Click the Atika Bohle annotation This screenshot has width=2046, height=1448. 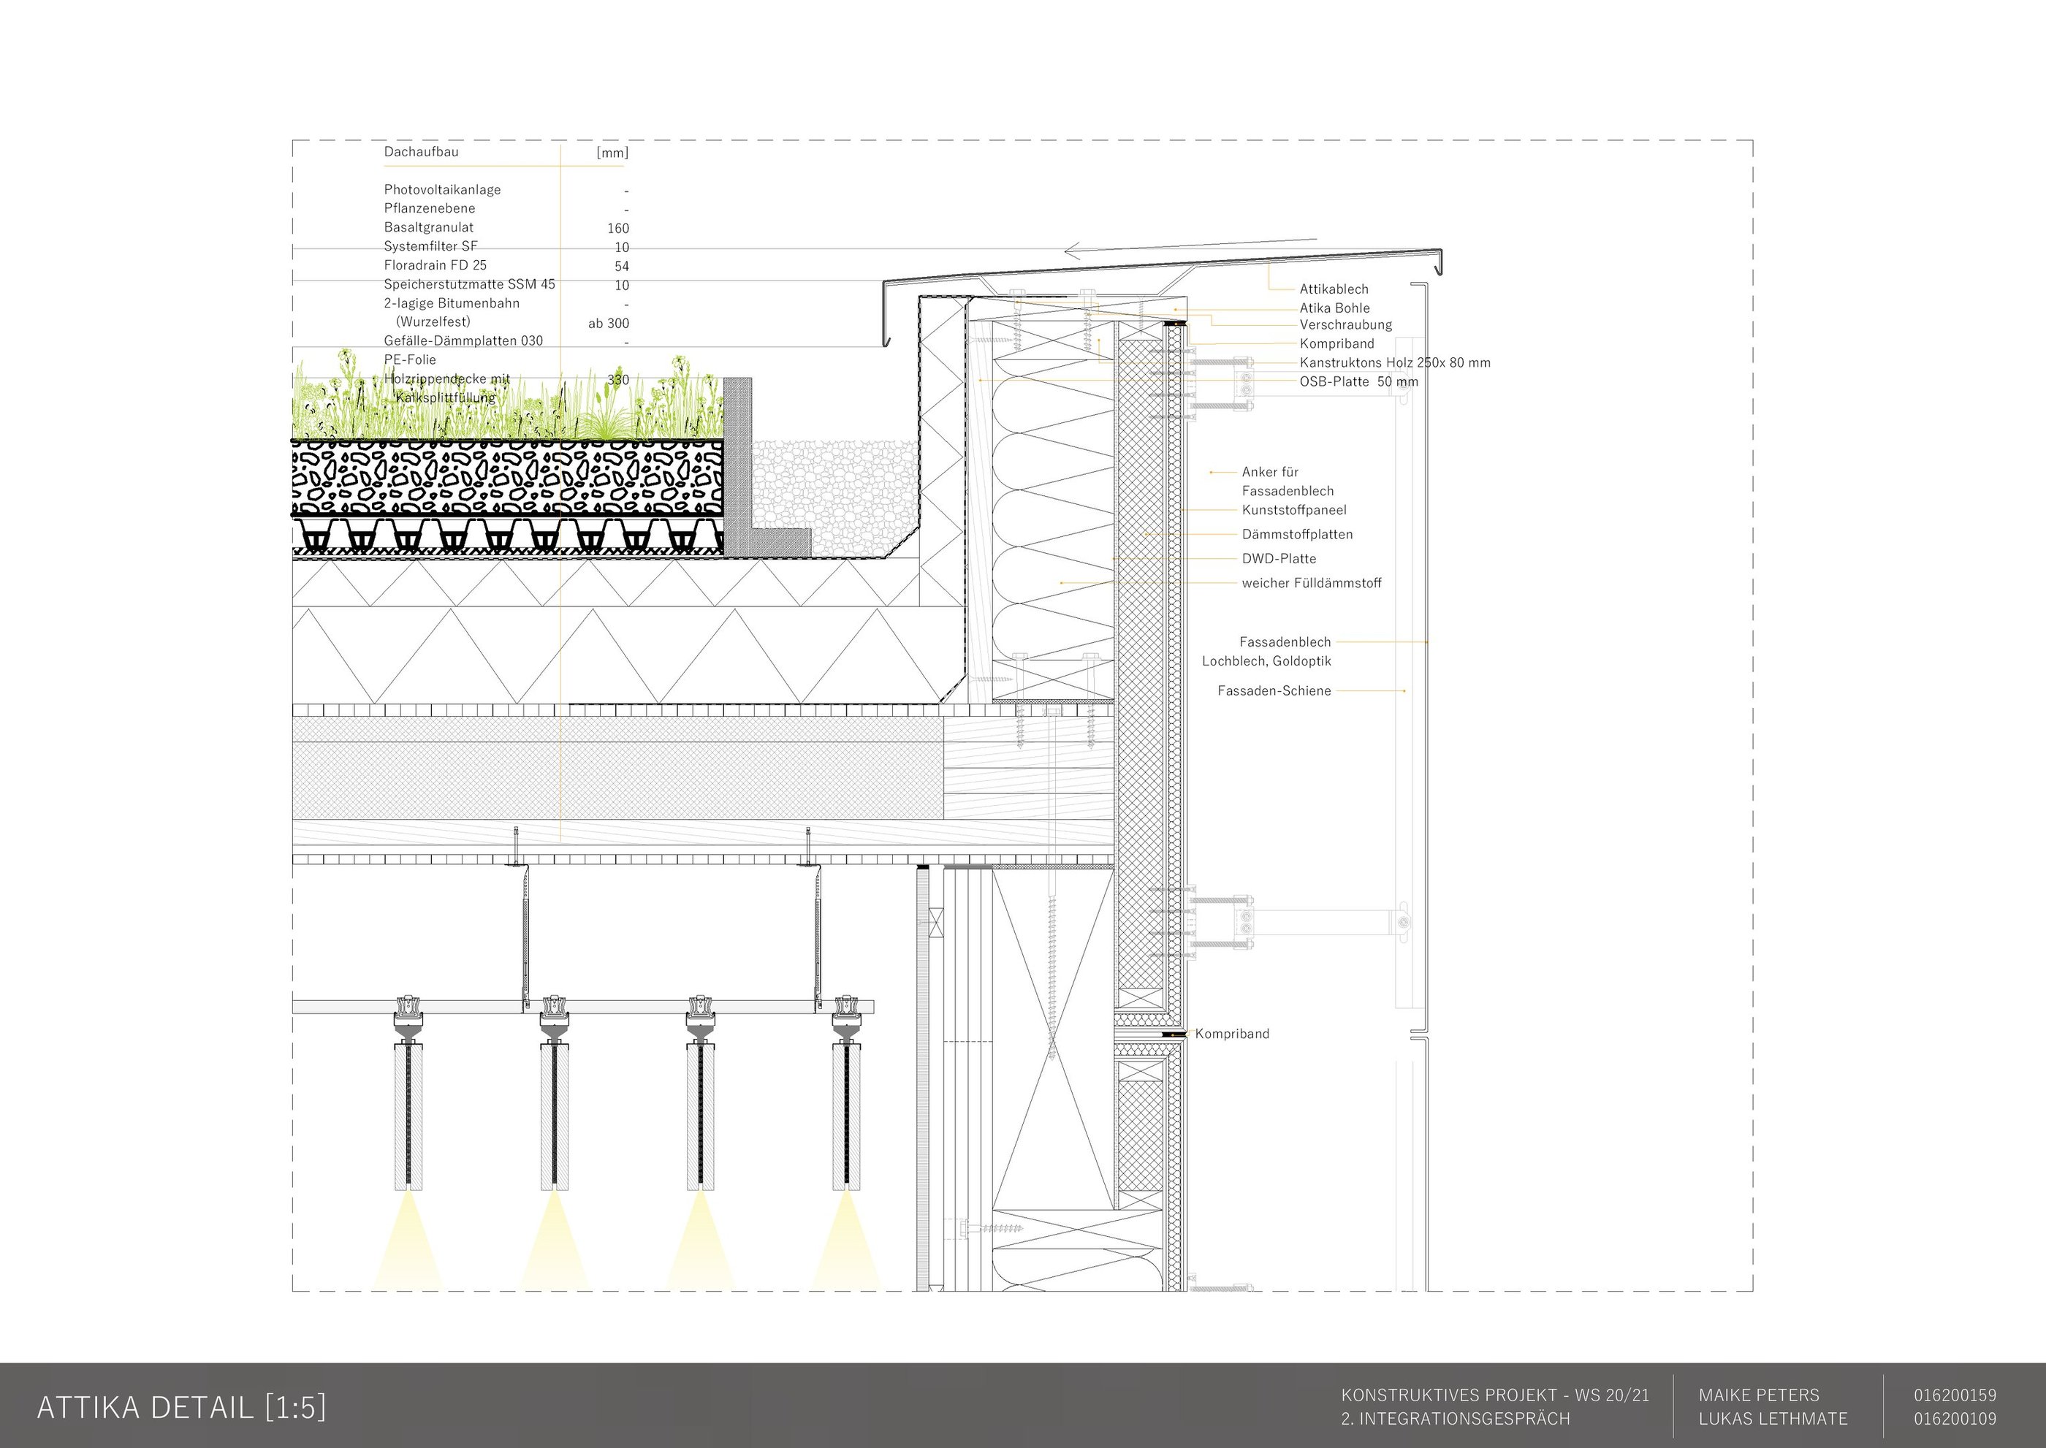point(1334,308)
